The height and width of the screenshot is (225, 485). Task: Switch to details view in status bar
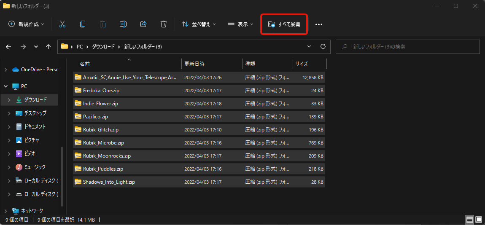coord(469,220)
